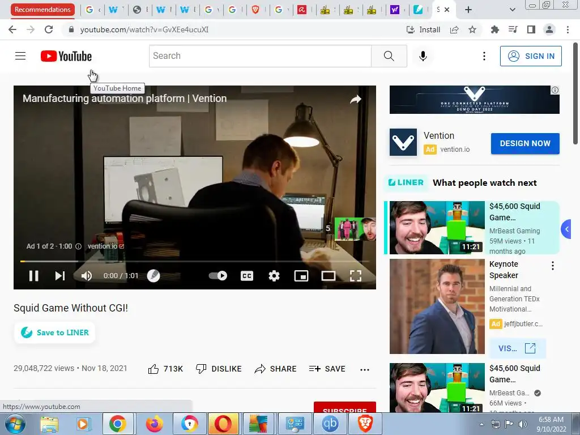Viewport: 580px width, 435px height.
Task: Toggle autoplay switch in player
Action: point(218,276)
